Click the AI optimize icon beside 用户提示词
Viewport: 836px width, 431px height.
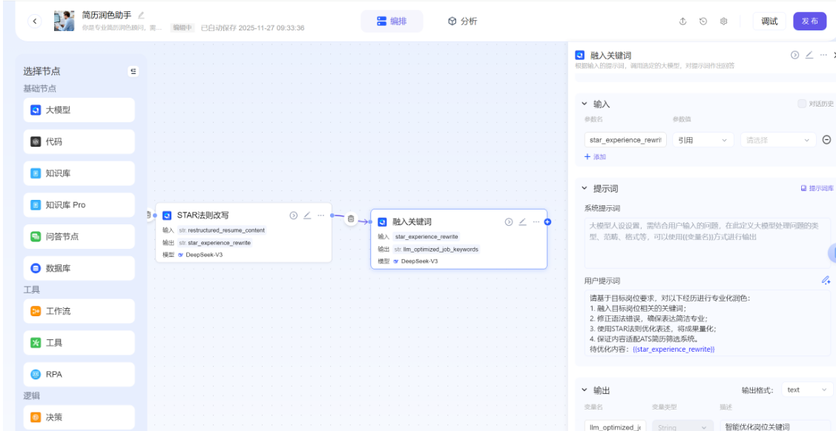[x=826, y=280]
